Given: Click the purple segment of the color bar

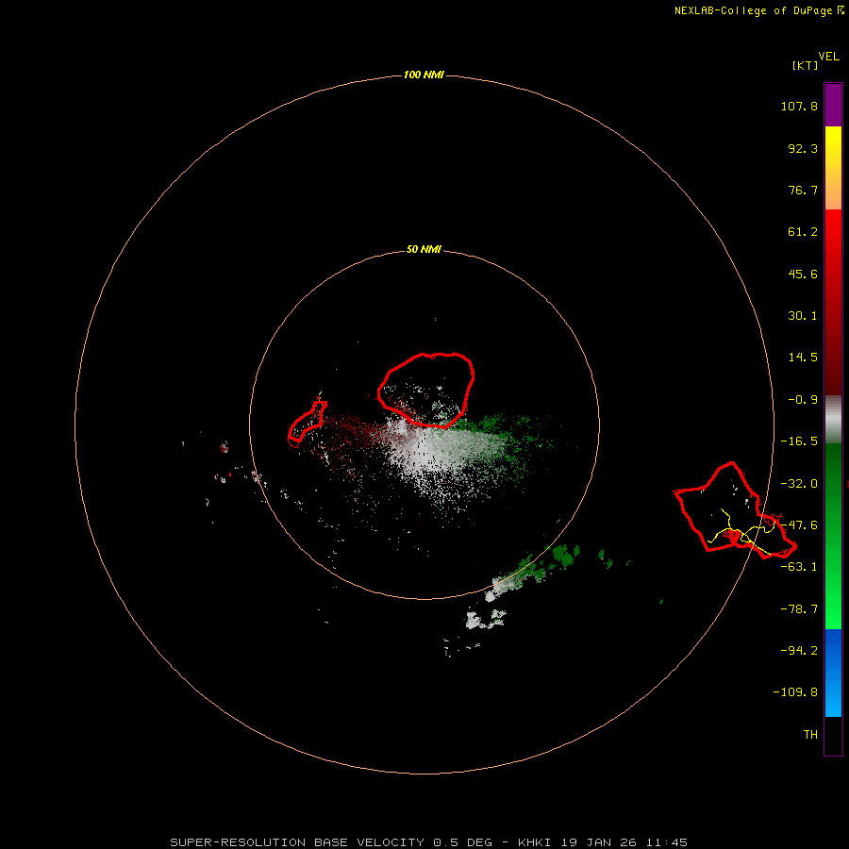Looking at the screenshot, I should click(833, 105).
